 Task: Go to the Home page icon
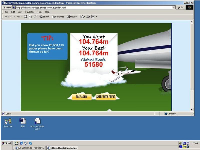tap(35, 17)
